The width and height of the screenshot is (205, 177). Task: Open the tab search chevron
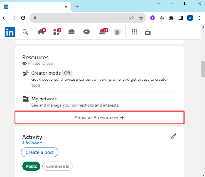(159, 4)
